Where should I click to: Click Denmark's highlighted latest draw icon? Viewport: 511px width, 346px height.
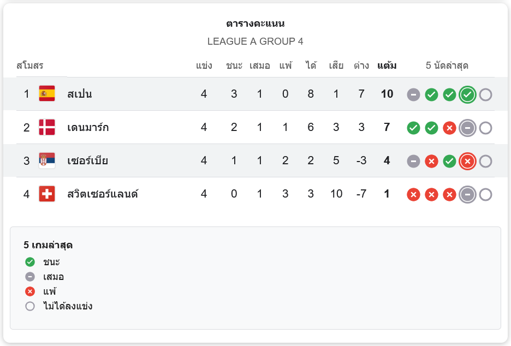click(467, 128)
